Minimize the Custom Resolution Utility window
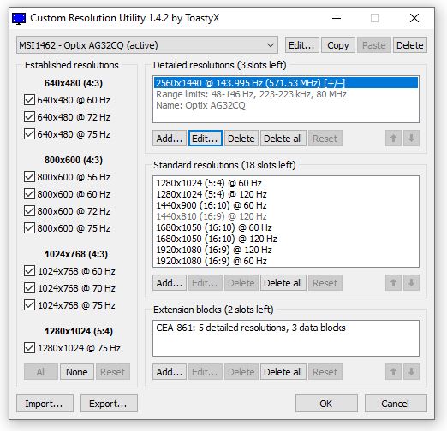The width and height of the screenshot is (447, 431). 337,18
